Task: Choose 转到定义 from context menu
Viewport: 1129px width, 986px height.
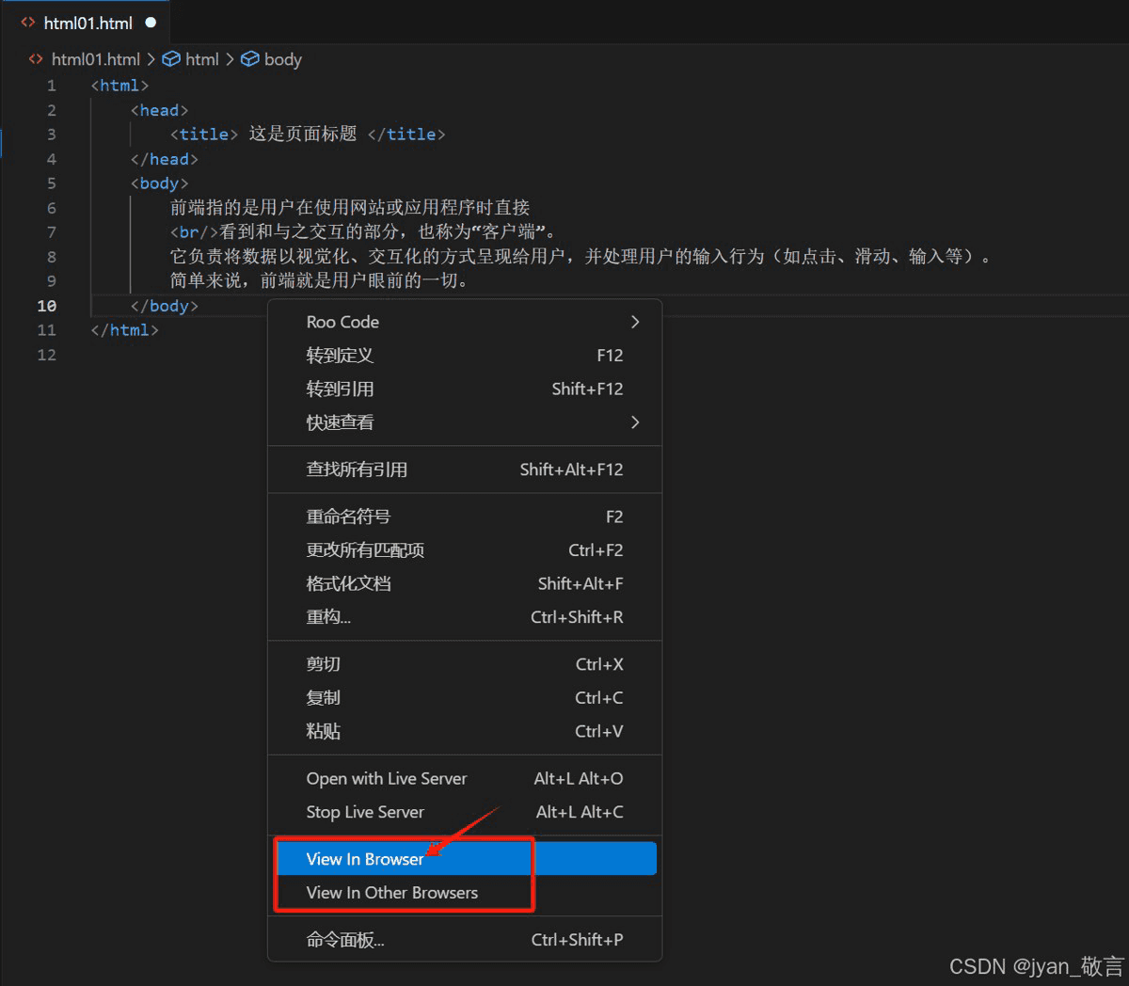Action: pyautogui.click(x=340, y=356)
